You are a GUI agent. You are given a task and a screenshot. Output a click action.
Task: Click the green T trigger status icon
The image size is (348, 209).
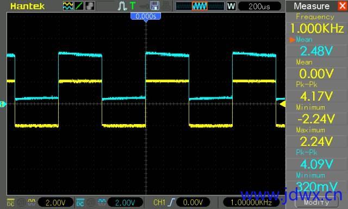coord(133,6)
